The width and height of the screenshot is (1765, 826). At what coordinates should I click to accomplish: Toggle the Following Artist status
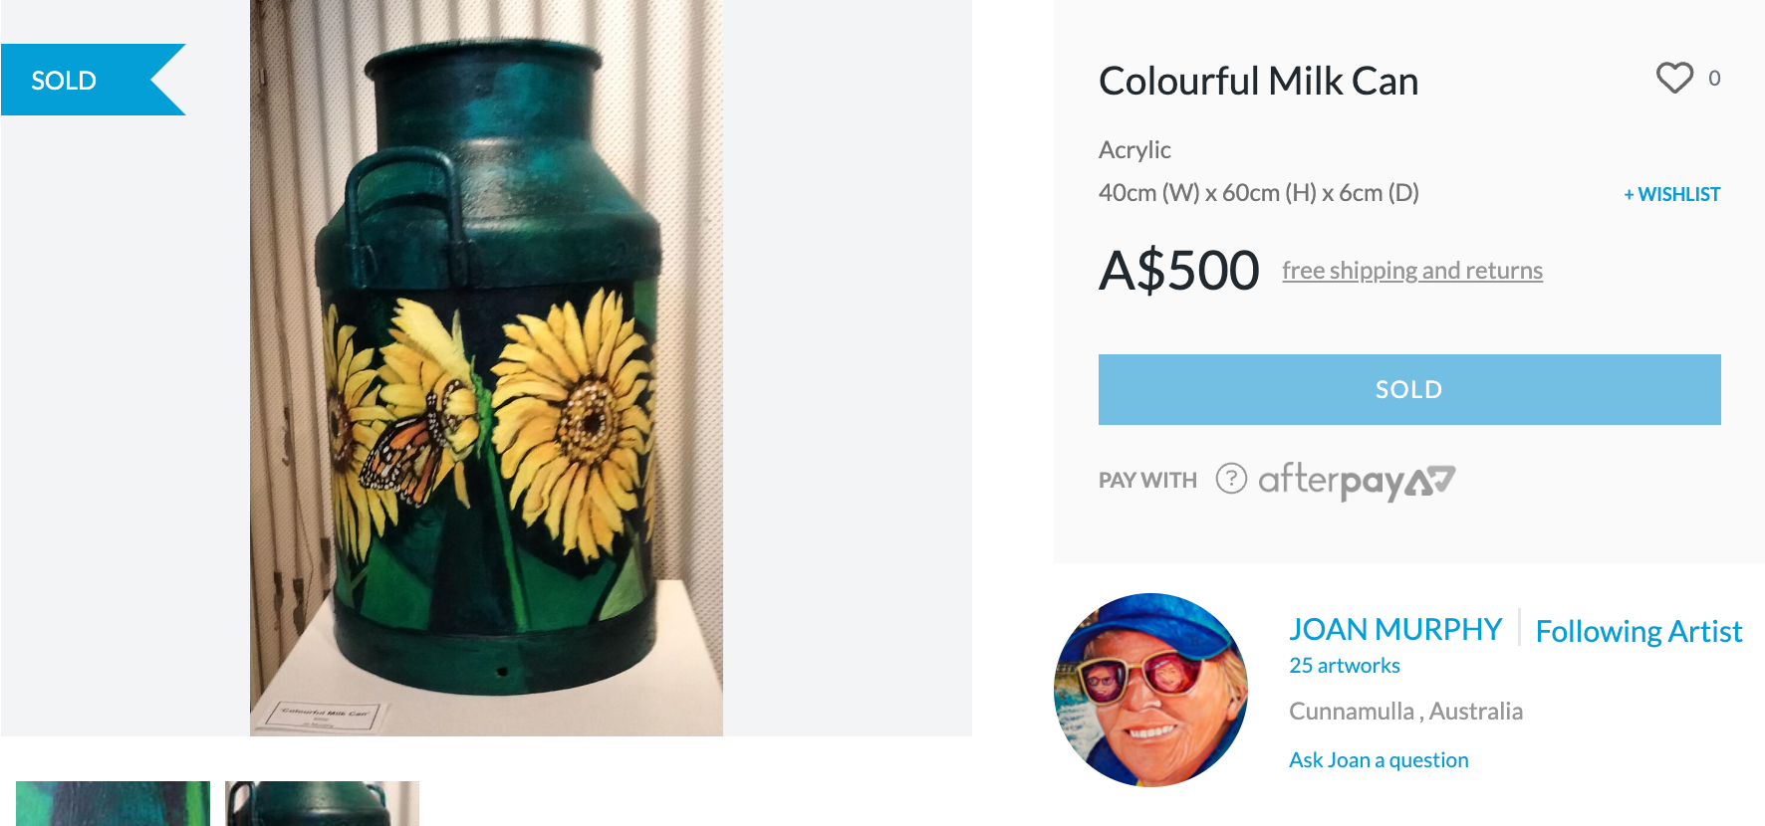point(1638,631)
